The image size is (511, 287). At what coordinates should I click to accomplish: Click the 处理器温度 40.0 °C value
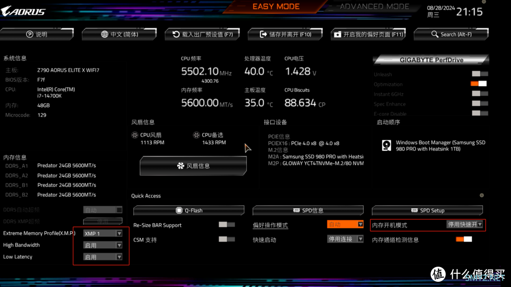259,71
